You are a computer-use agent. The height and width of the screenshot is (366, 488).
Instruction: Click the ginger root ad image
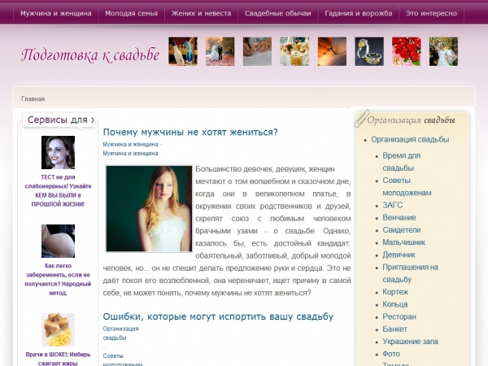pyautogui.click(x=59, y=330)
